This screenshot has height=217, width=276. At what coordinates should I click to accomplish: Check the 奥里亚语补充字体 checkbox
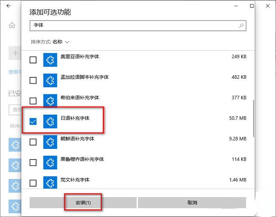33,60
